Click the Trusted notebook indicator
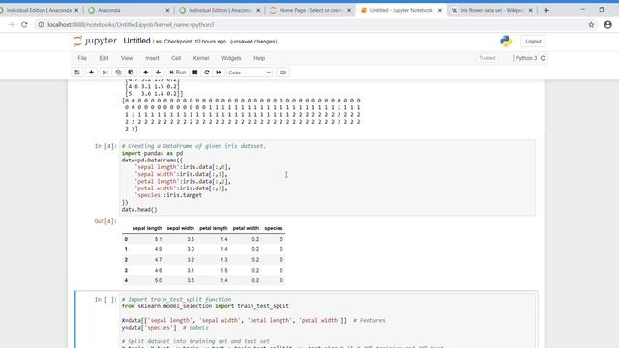The image size is (619, 348). [487, 58]
